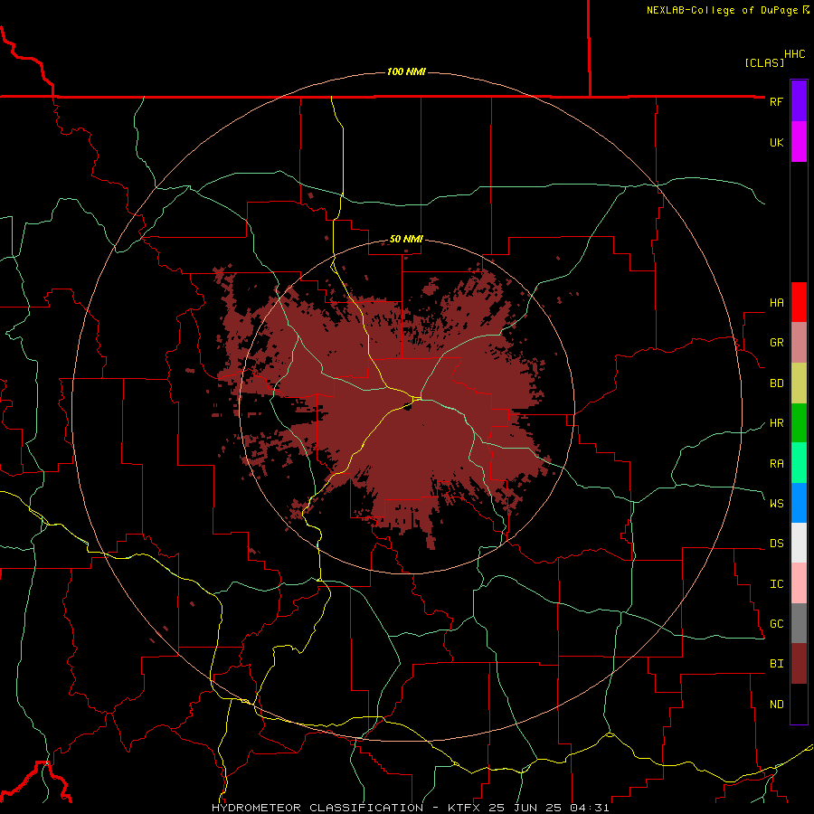Image resolution: width=814 pixels, height=814 pixels.
Task: Click the ND legend label
Action: tap(776, 705)
